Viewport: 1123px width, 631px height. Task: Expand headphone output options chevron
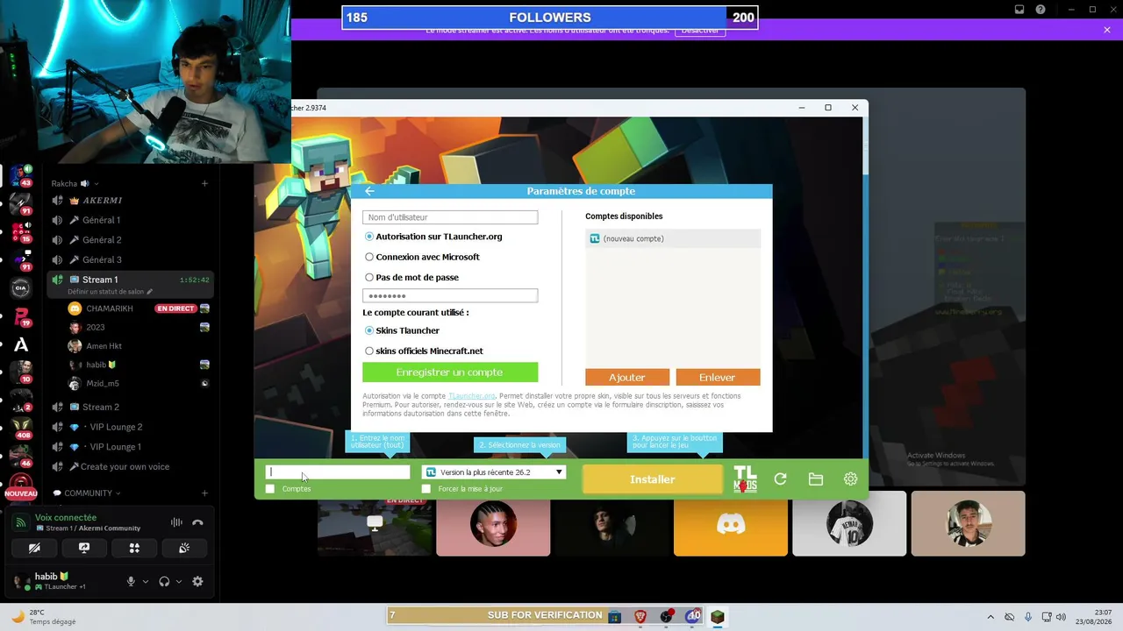179,581
